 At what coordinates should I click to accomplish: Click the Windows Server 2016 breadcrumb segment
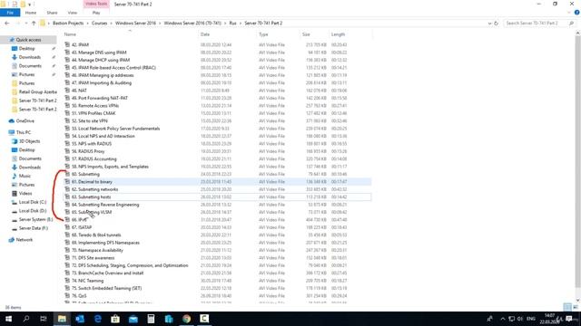click(x=135, y=23)
